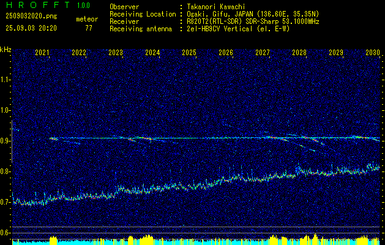Select the 2024 time marker
The height and width of the screenshot is (245, 385).
(152, 52)
